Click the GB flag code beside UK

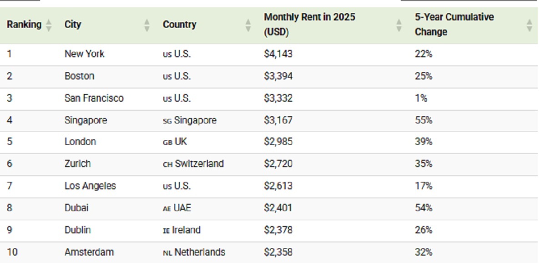tap(167, 143)
